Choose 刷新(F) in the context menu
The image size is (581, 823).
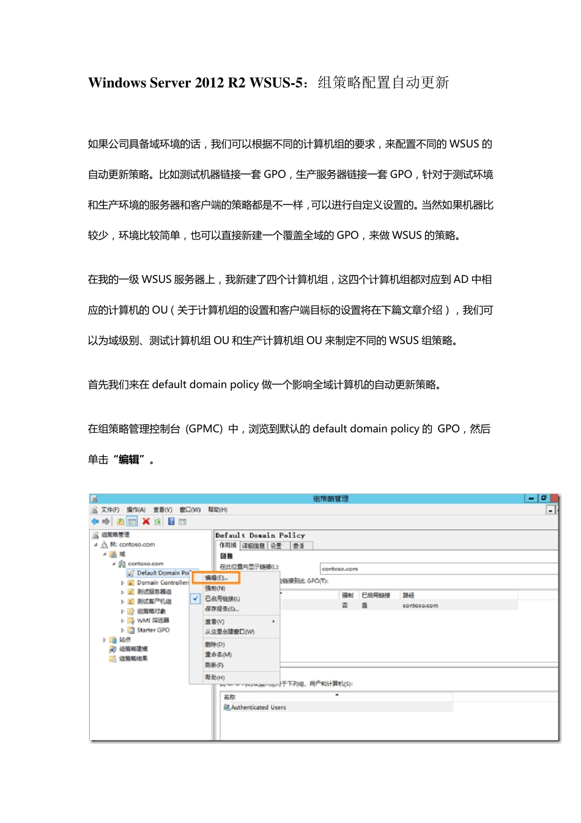pos(235,665)
